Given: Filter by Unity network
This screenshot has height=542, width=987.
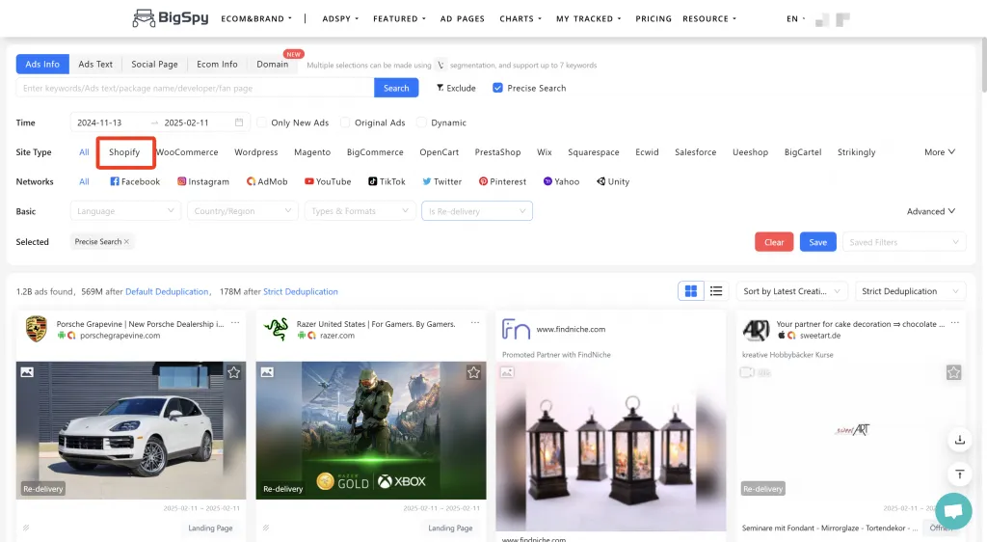Looking at the screenshot, I should point(612,181).
